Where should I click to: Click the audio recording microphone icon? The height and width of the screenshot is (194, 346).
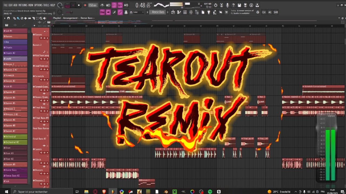coord(227,5)
